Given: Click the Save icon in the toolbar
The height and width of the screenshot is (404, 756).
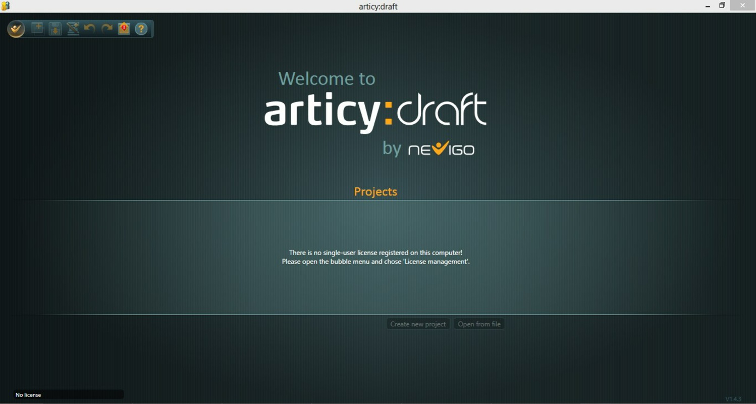Looking at the screenshot, I should tap(55, 28).
